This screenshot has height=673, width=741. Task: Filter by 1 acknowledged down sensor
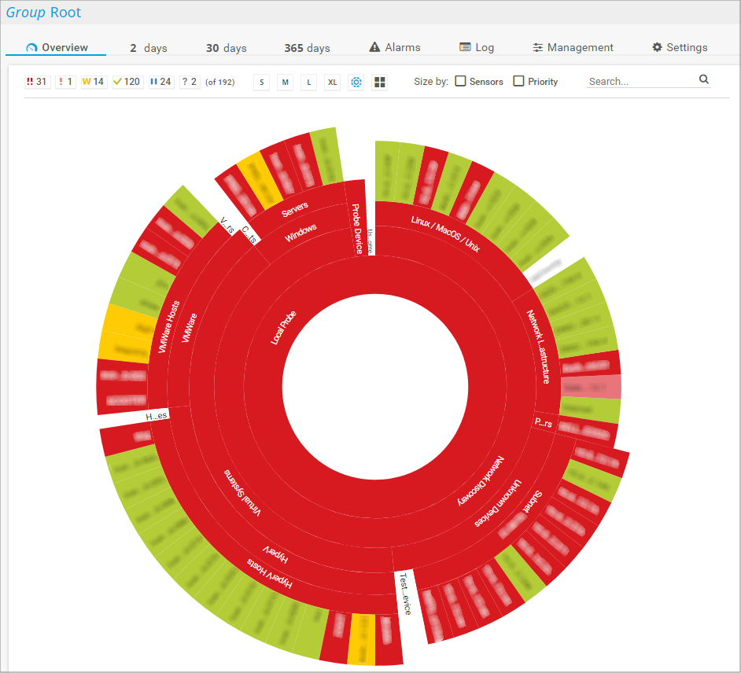click(65, 82)
